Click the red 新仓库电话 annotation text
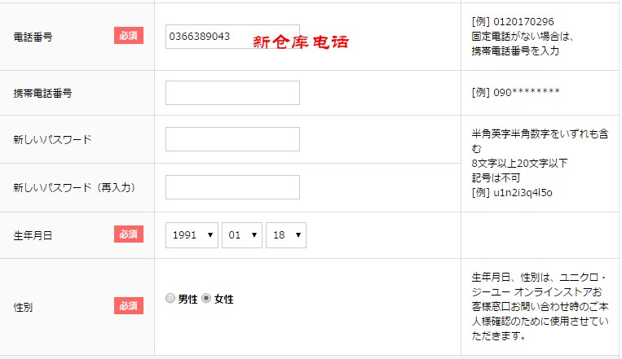 [301, 41]
